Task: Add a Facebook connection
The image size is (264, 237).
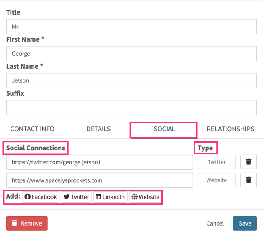Action: [x=40, y=197]
